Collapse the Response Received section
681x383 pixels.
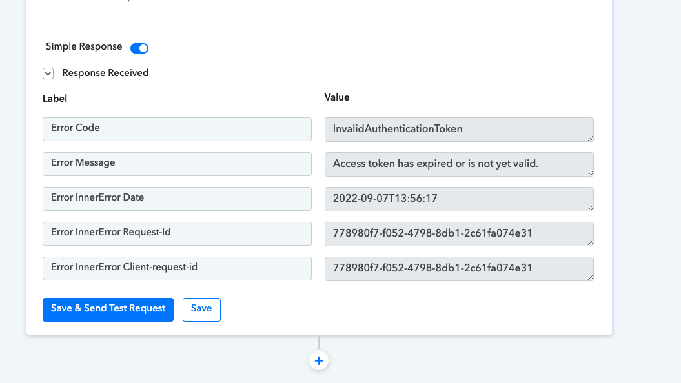click(48, 74)
